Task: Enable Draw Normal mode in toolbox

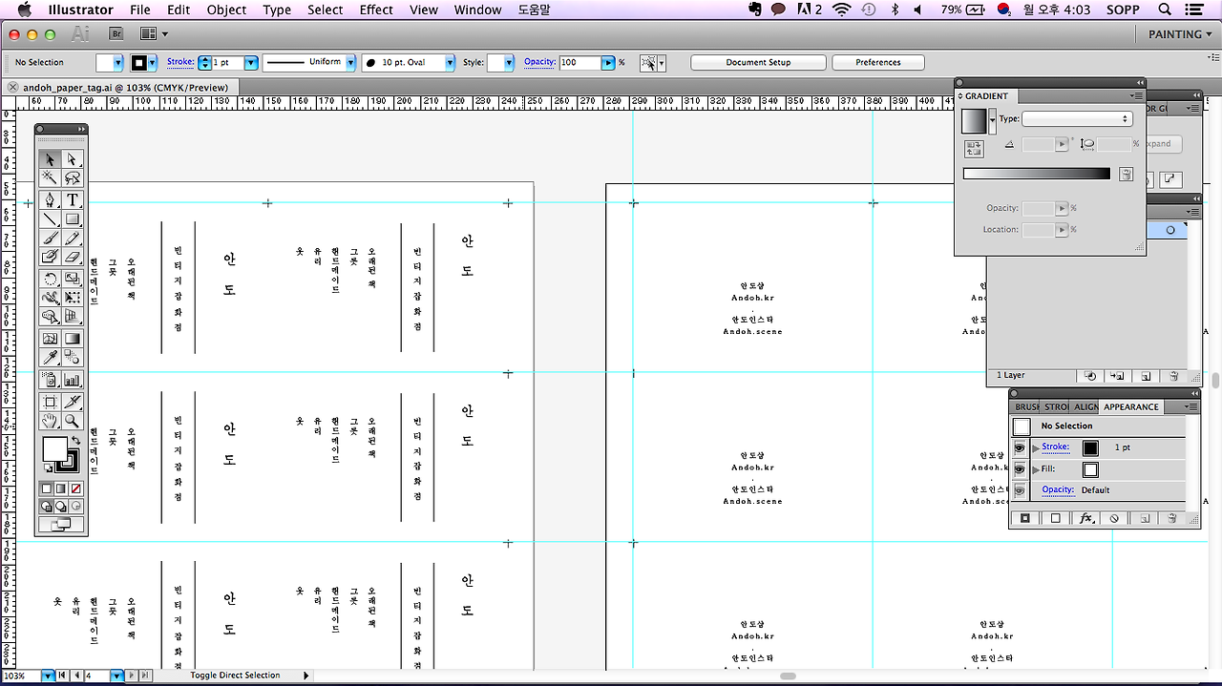Action: (46, 507)
